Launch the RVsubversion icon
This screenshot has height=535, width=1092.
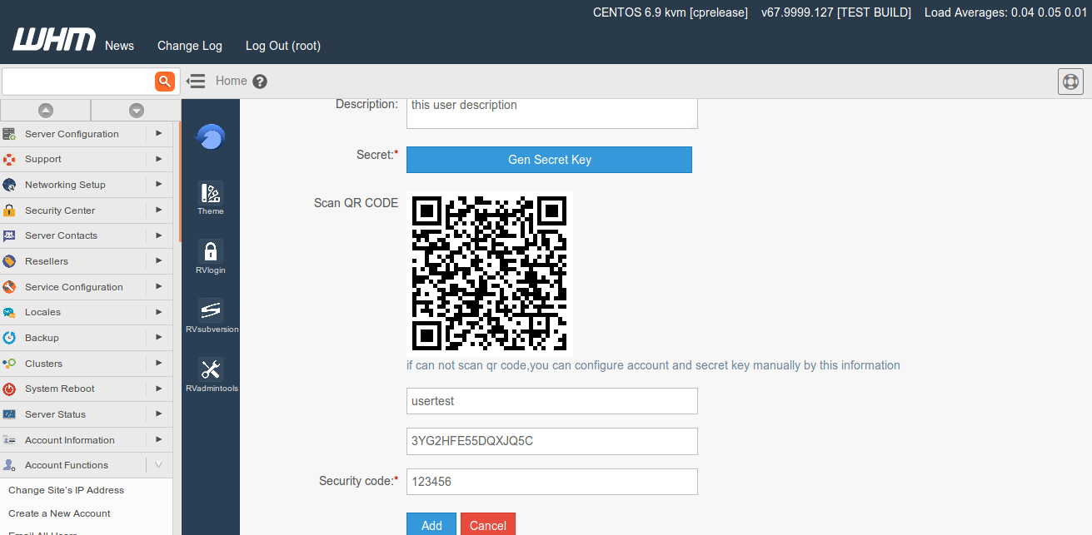[211, 315]
